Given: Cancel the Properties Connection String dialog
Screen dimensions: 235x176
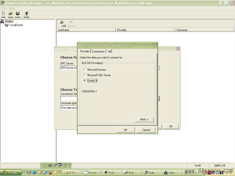Looking at the screenshot, I should click(146, 130).
